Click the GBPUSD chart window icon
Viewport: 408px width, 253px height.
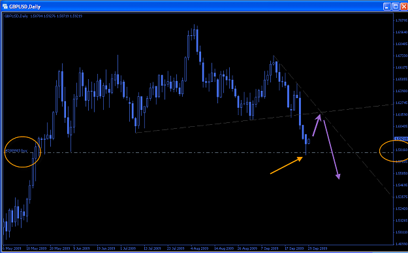pyautogui.click(x=5, y=7)
